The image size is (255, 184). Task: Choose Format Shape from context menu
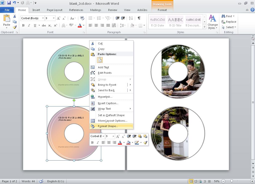[x=108, y=126]
